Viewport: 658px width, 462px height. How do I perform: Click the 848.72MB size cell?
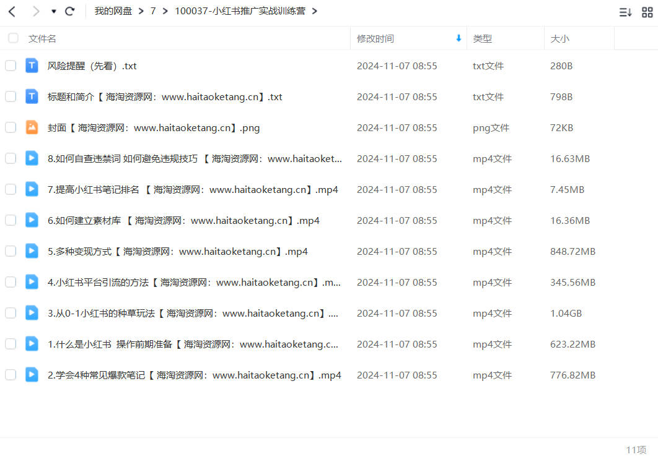click(x=572, y=251)
